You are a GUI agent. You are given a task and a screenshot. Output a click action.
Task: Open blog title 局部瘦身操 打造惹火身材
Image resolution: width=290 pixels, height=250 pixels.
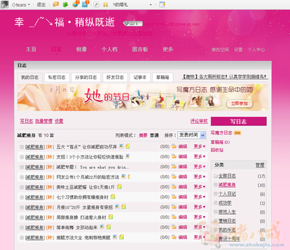[x=81, y=218]
